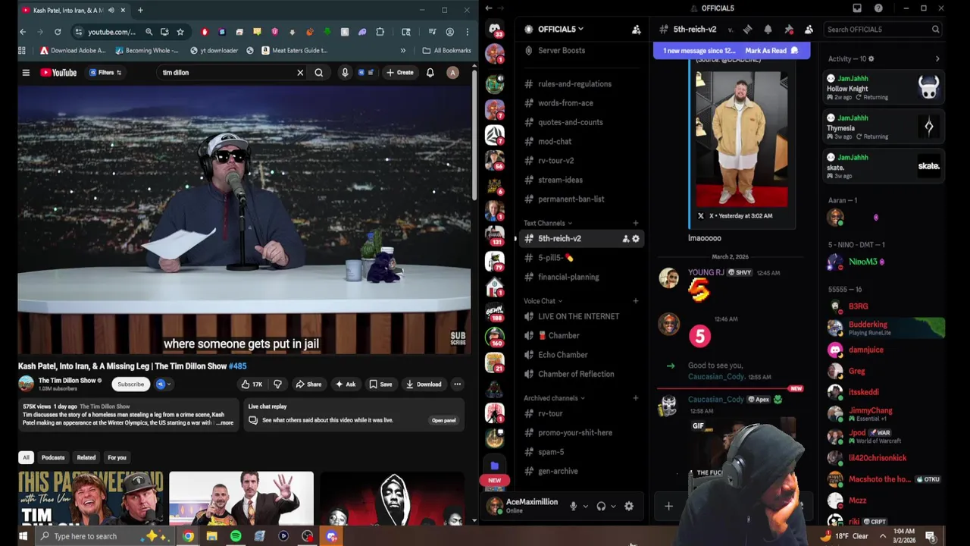
Task: Run search with the magnifier button on YouTube
Action: (319, 73)
